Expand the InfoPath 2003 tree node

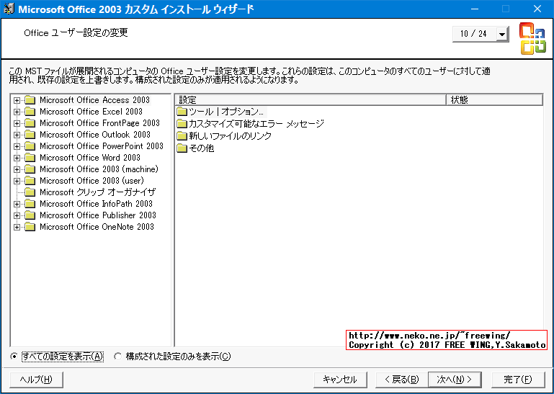pyautogui.click(x=17, y=205)
